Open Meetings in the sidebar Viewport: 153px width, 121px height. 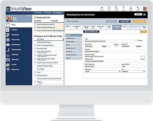(19, 55)
